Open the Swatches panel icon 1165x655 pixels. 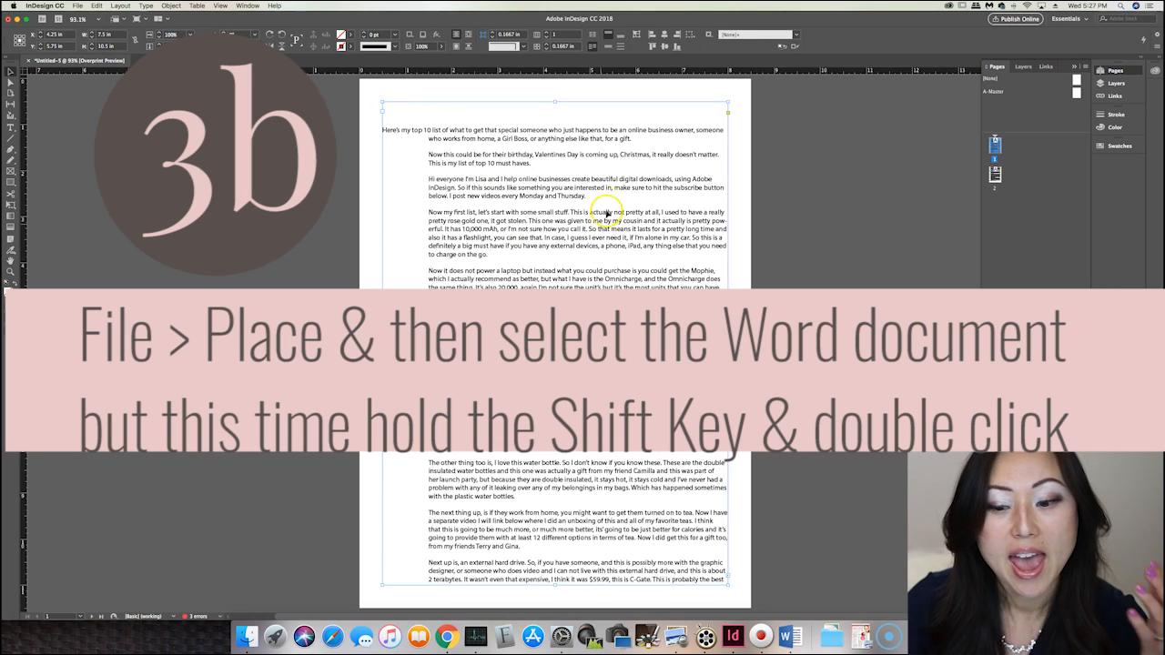(1119, 146)
